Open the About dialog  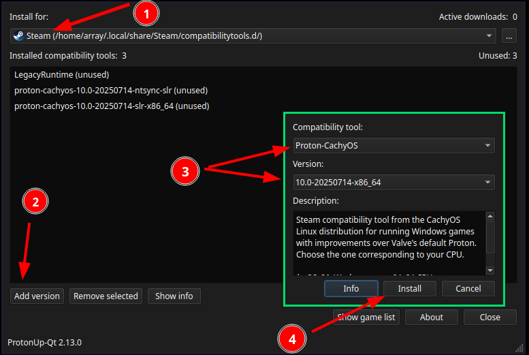[x=431, y=318]
